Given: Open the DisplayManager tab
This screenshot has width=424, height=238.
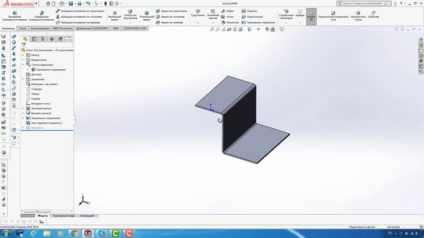Looking at the screenshot, I should (60, 39).
